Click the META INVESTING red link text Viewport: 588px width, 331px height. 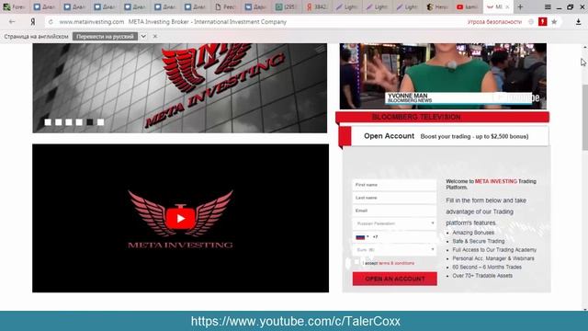pos(496,181)
